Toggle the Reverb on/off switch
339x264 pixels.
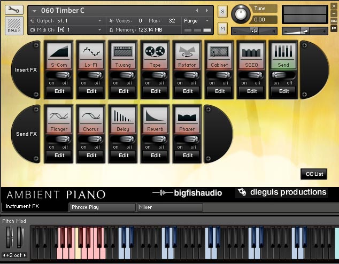155,139
